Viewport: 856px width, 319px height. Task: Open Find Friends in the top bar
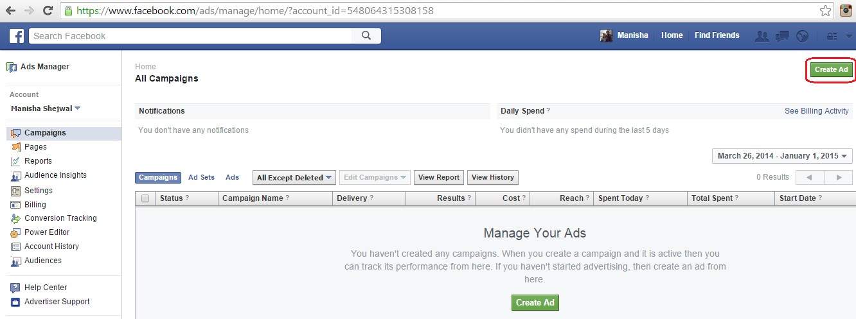point(717,36)
